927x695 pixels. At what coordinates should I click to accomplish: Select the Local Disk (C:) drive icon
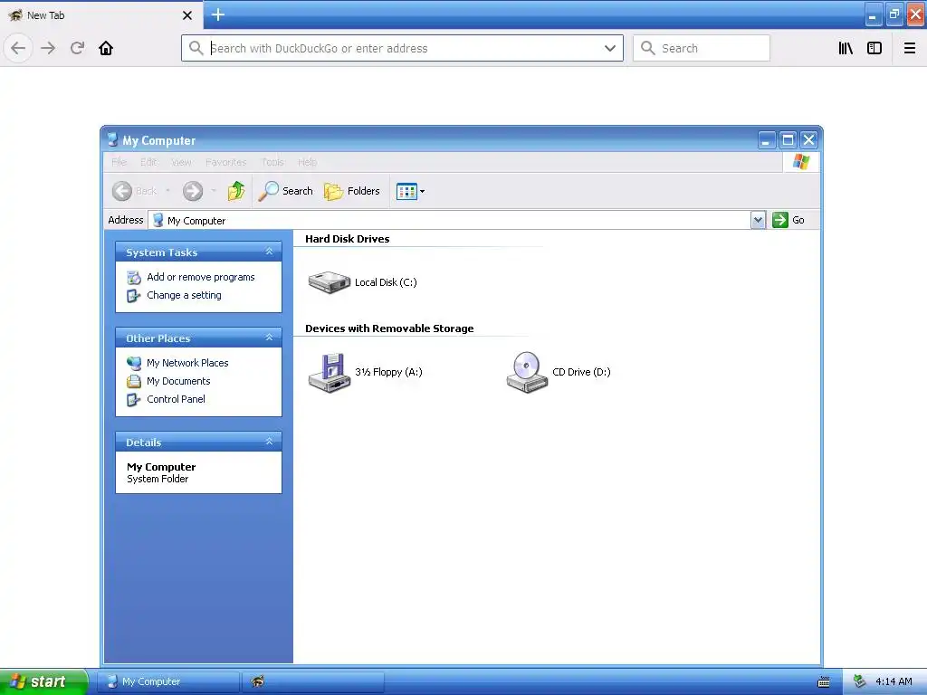[330, 282]
